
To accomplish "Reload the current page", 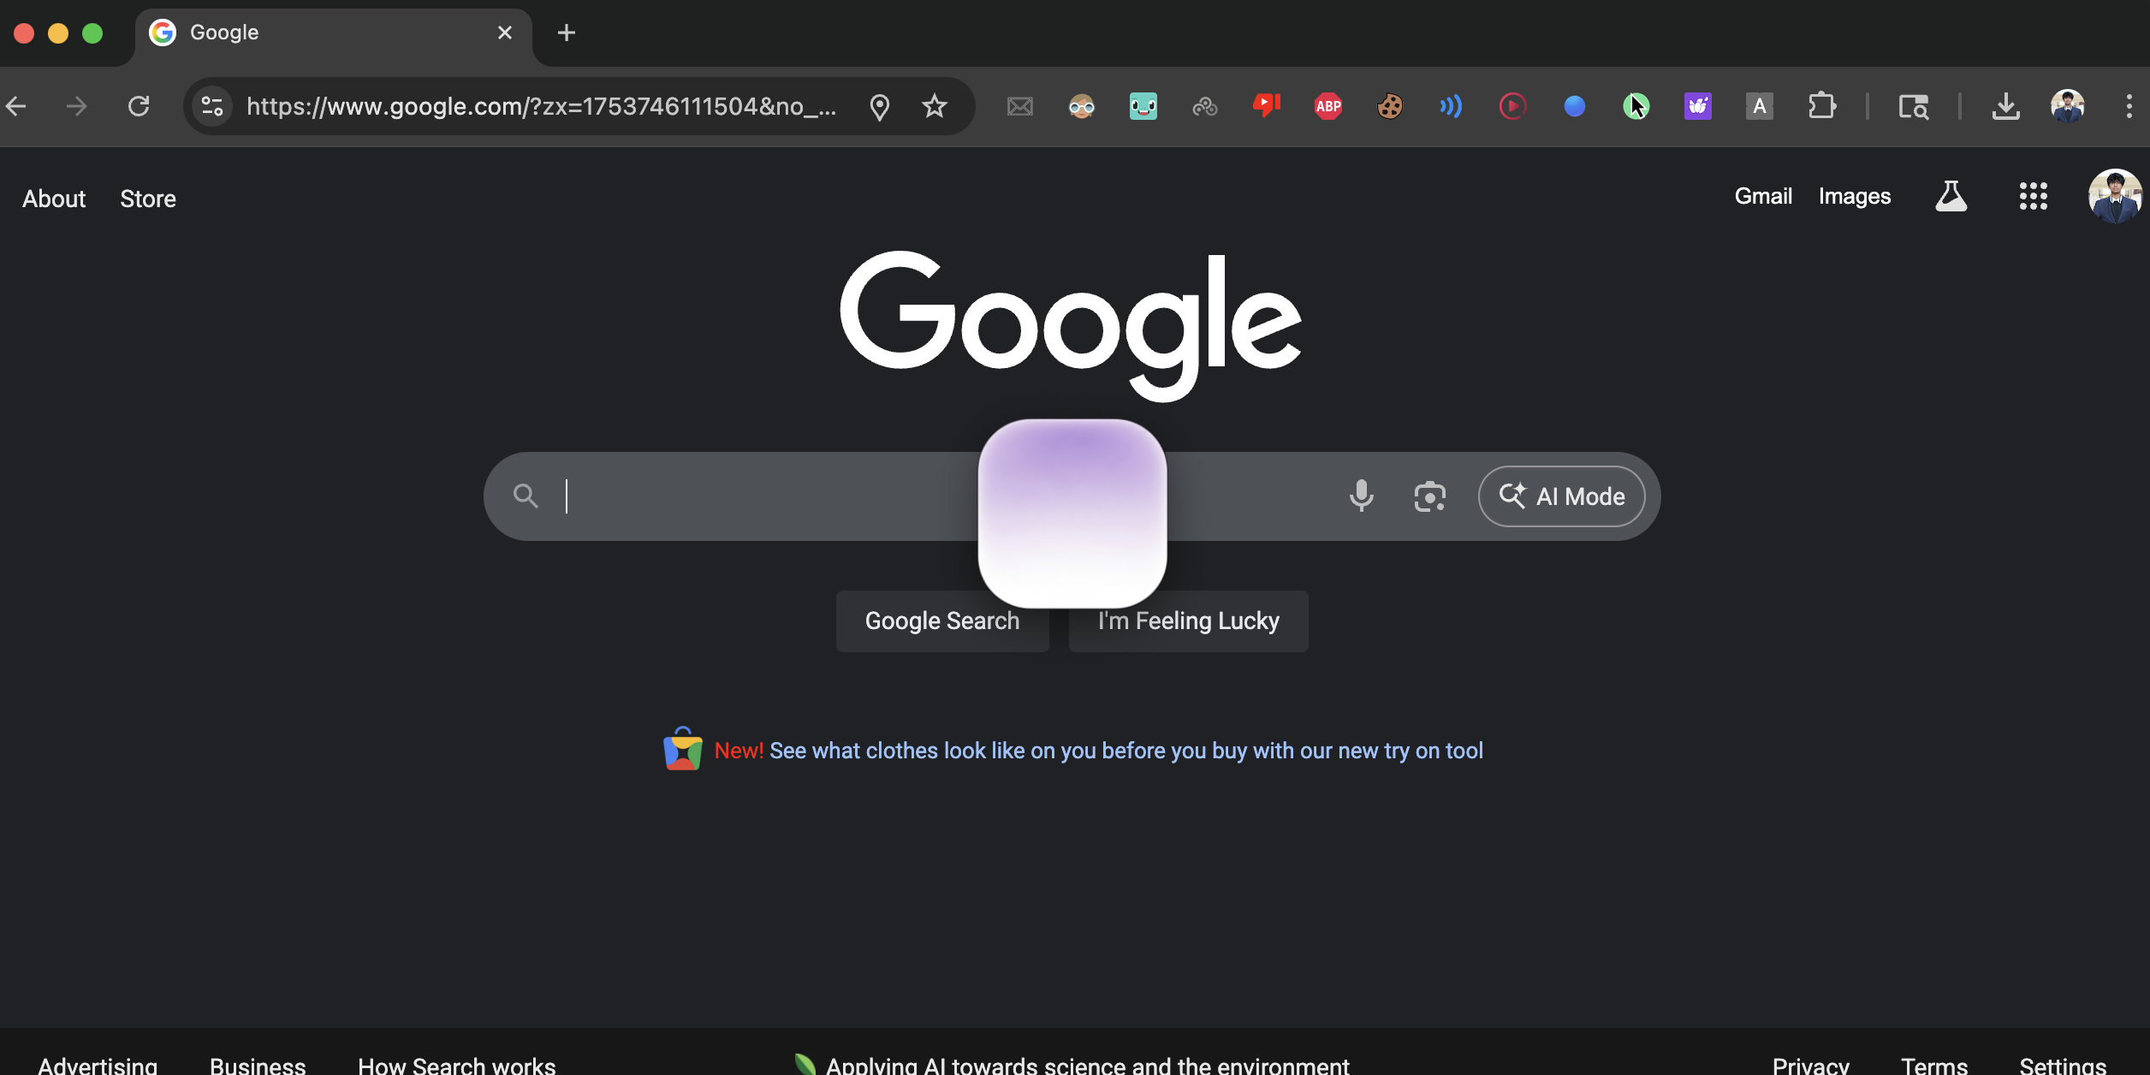I will coord(139,106).
